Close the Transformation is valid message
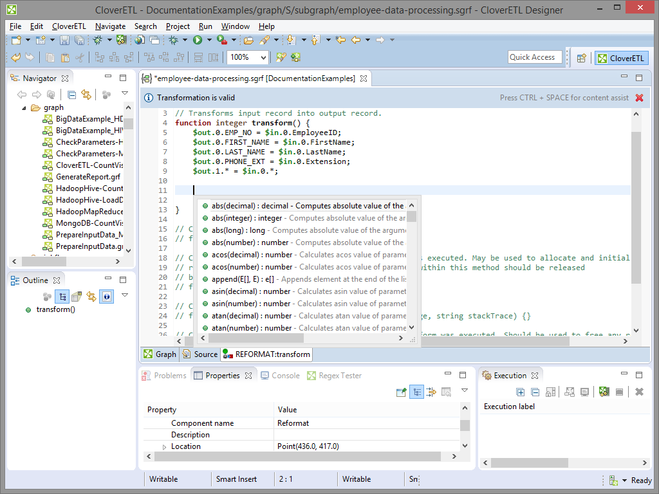The image size is (659, 494). pos(639,98)
